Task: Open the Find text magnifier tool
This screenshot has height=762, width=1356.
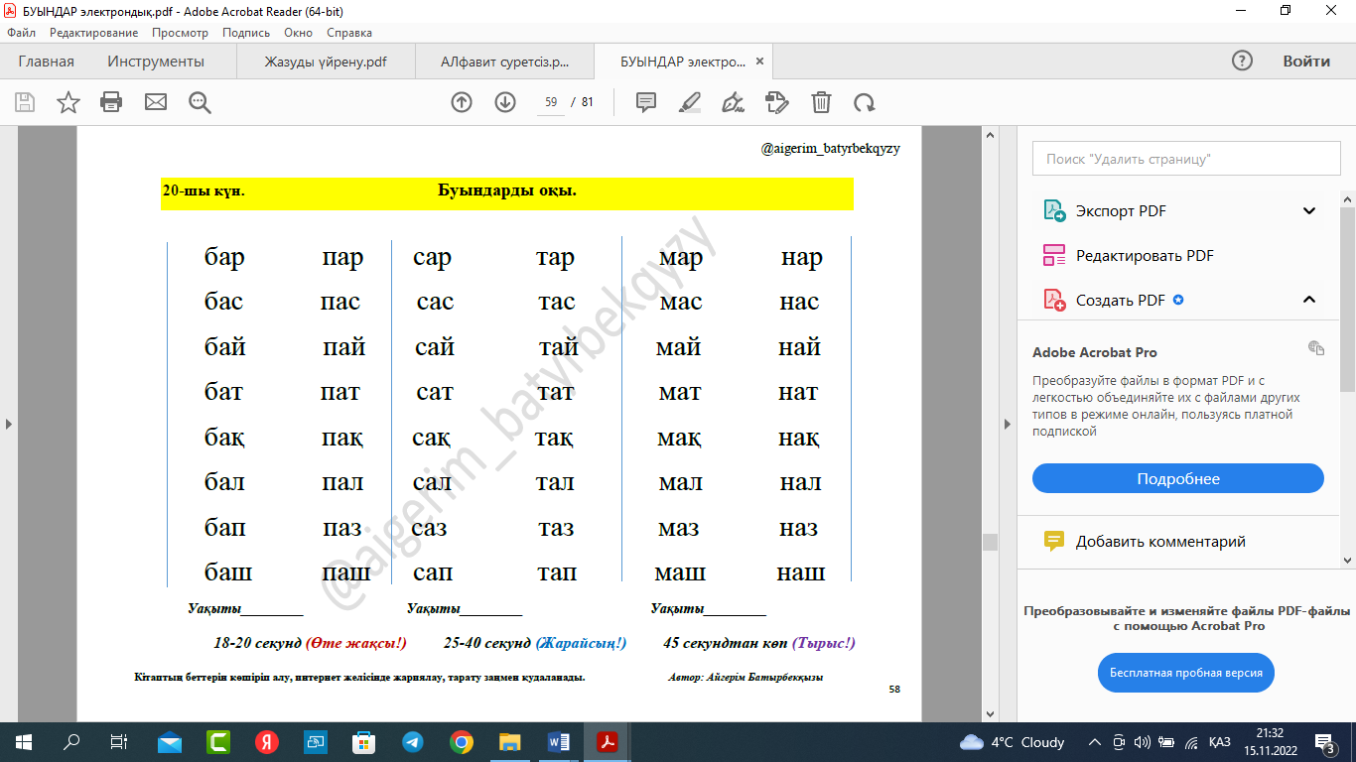Action: [200, 102]
